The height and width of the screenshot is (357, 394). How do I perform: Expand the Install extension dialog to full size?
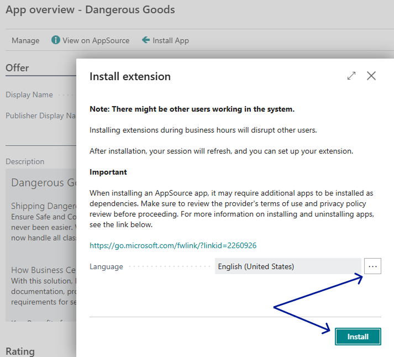pyautogui.click(x=351, y=76)
